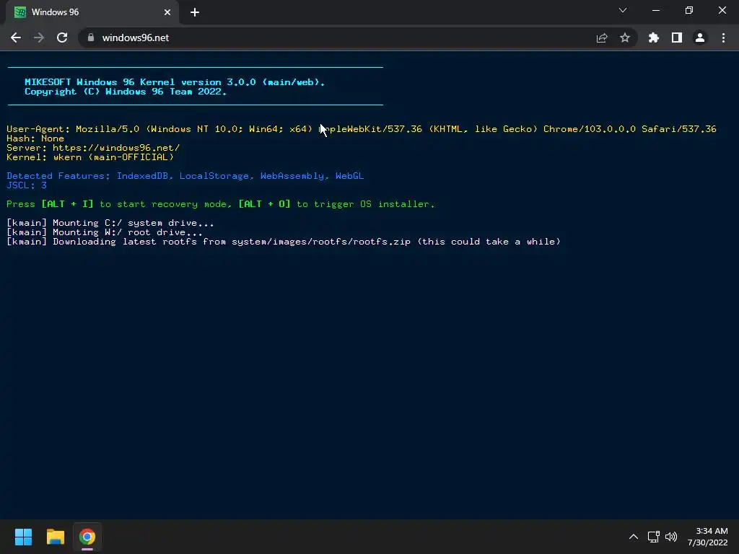Click the 'Kernel: wkern (main-OFFICIAL)' line
Image resolution: width=739 pixels, height=554 pixels.
click(x=90, y=157)
